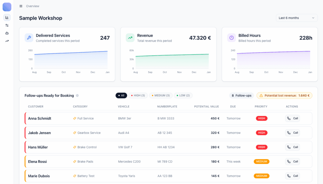The height and width of the screenshot is (184, 323).
Task: Call Anna Schmidt
Action: (x=292, y=119)
